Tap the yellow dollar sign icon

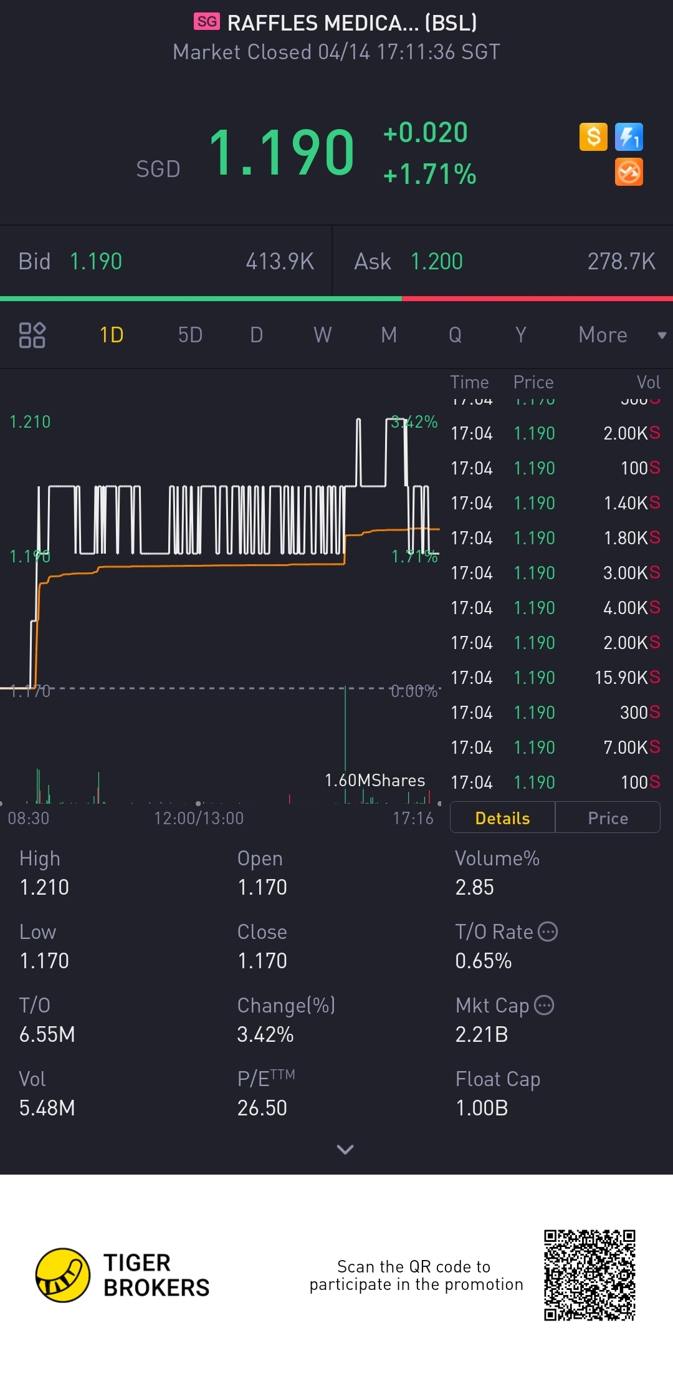click(593, 137)
